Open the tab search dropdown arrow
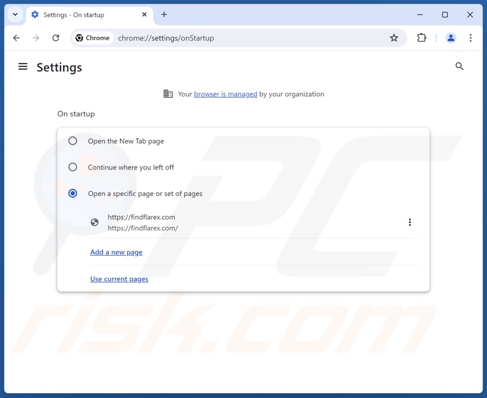 pyautogui.click(x=15, y=14)
